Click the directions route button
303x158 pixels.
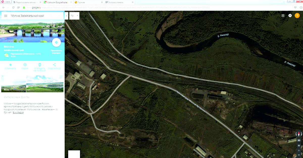tap(56, 43)
